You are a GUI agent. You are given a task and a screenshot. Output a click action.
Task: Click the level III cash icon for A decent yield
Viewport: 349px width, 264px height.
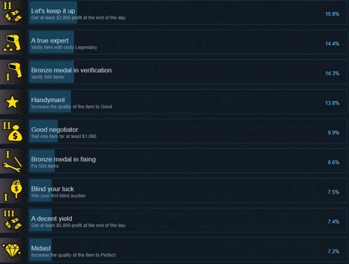(12, 220)
